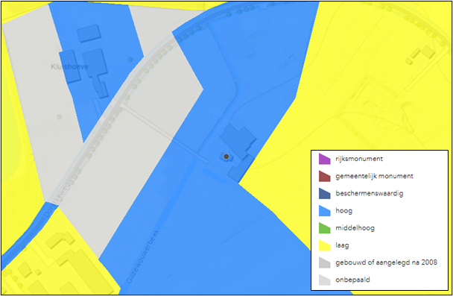Click the large building beside the location marker
Screen dimensions: 453x296
pyautogui.click(x=238, y=141)
